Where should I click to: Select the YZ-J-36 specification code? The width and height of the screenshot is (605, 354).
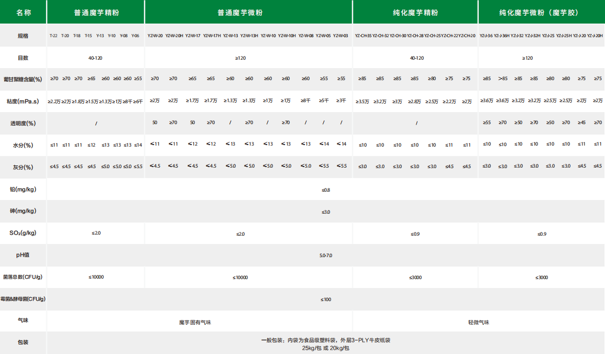486,36
